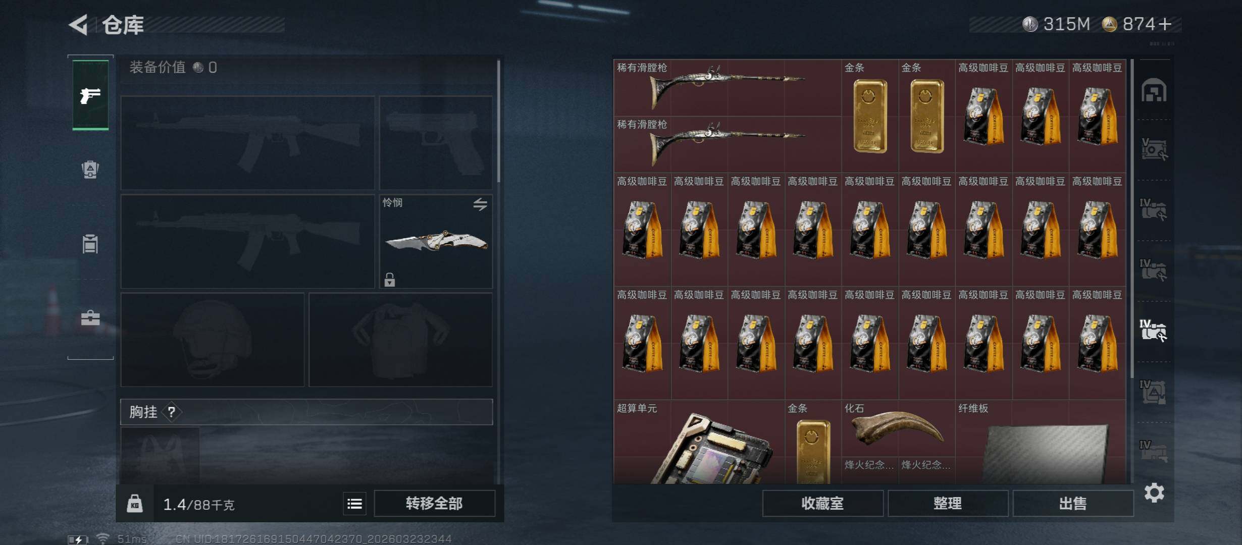Click the 转移全部 transfer all button
Screen dimensions: 1242x545
click(434, 503)
